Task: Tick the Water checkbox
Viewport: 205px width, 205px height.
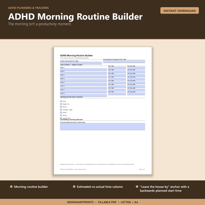Action: coord(61,112)
